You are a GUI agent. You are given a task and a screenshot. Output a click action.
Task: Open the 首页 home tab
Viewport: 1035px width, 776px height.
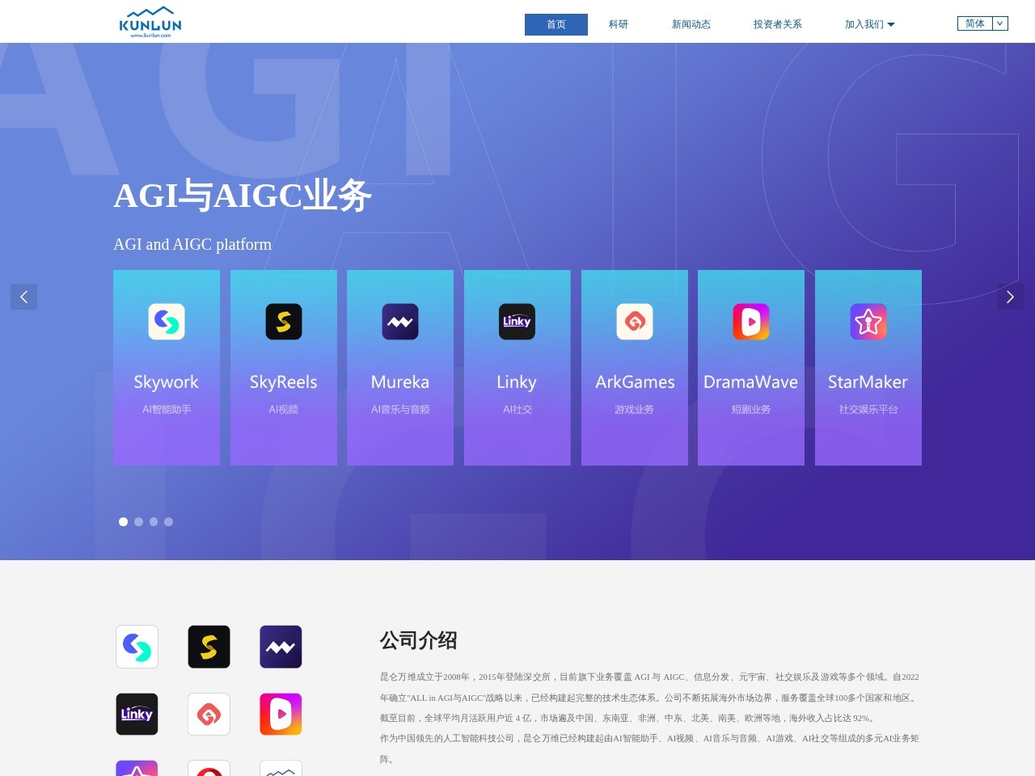pos(556,24)
